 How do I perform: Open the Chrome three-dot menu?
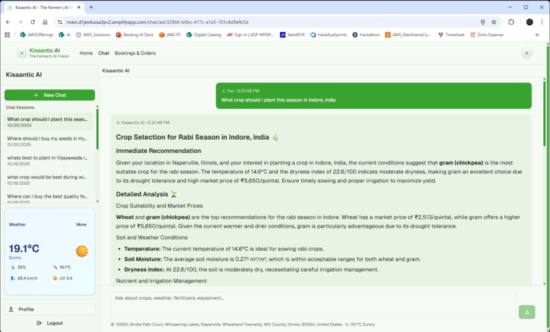point(542,22)
